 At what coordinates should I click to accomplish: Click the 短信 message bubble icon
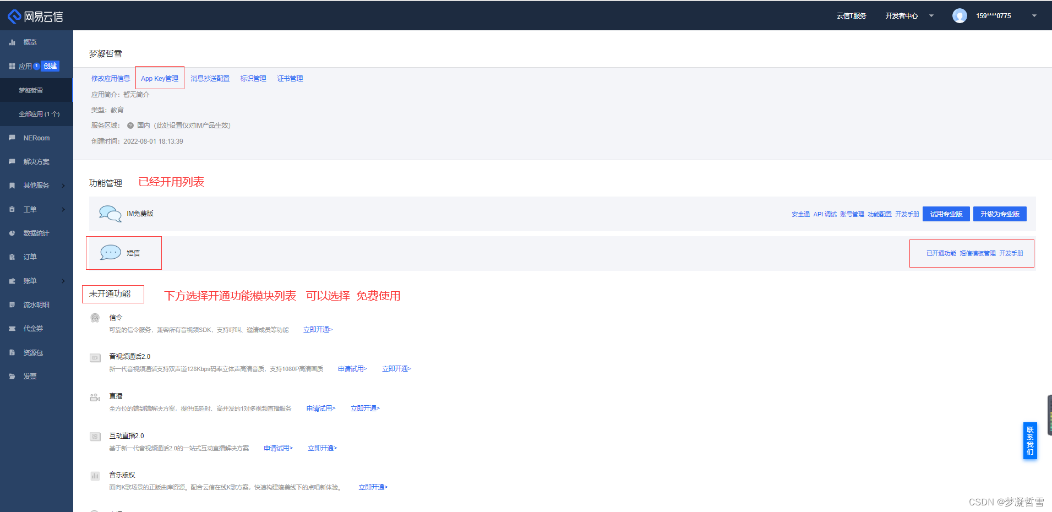(110, 253)
